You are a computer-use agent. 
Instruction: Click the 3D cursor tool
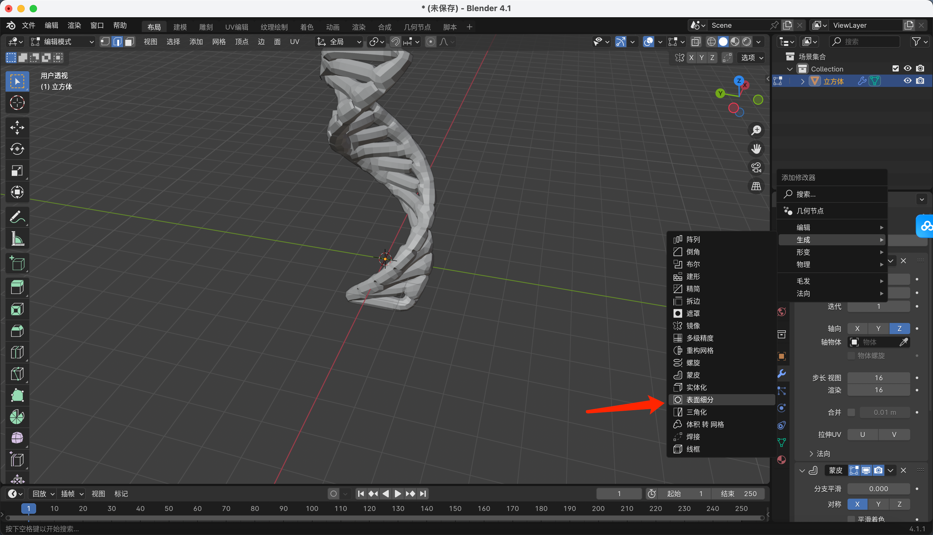pos(17,103)
